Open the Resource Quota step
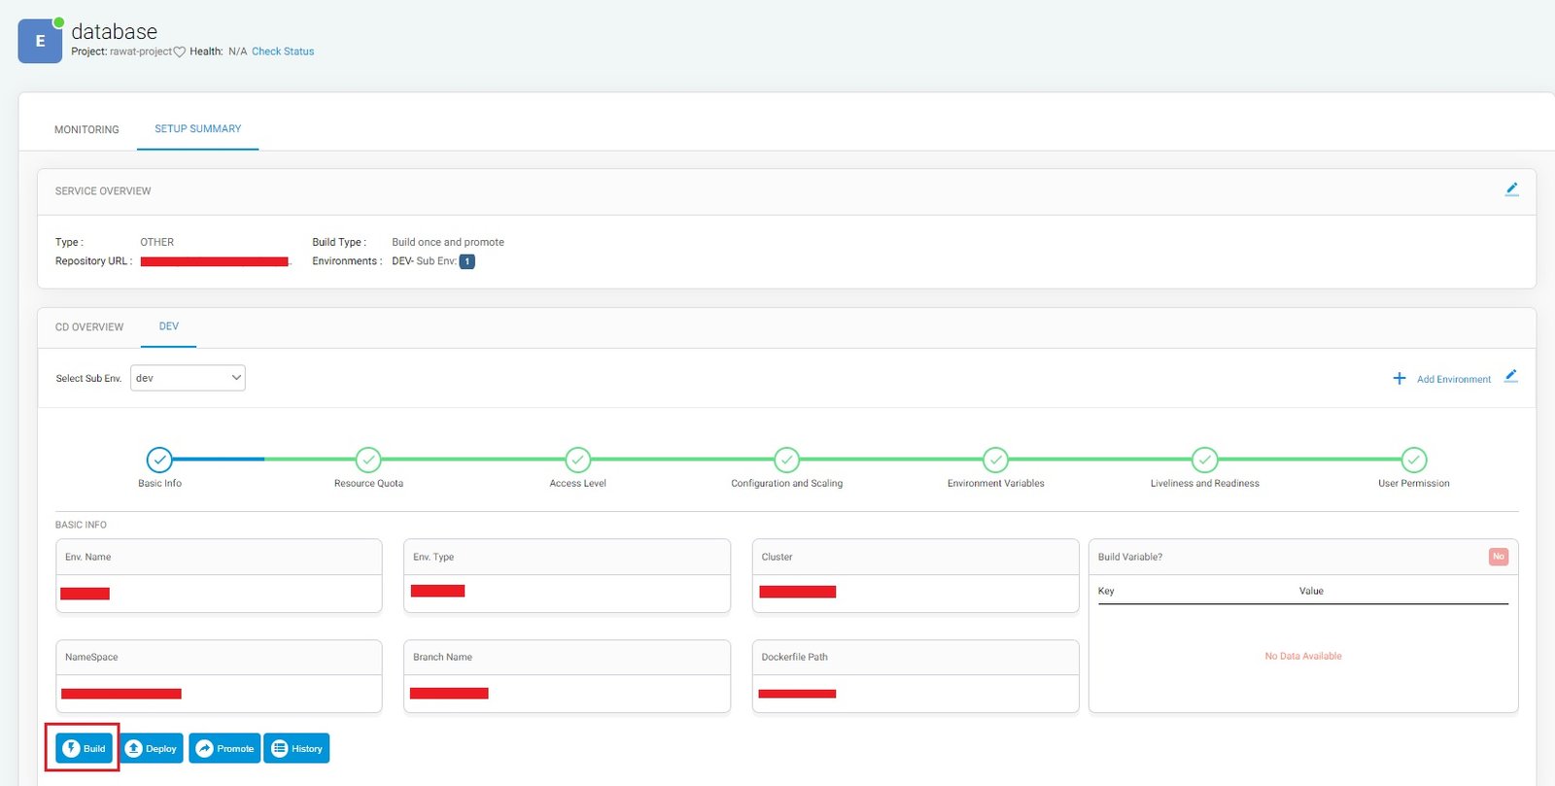Image resolution: width=1555 pixels, height=786 pixels. click(x=368, y=460)
